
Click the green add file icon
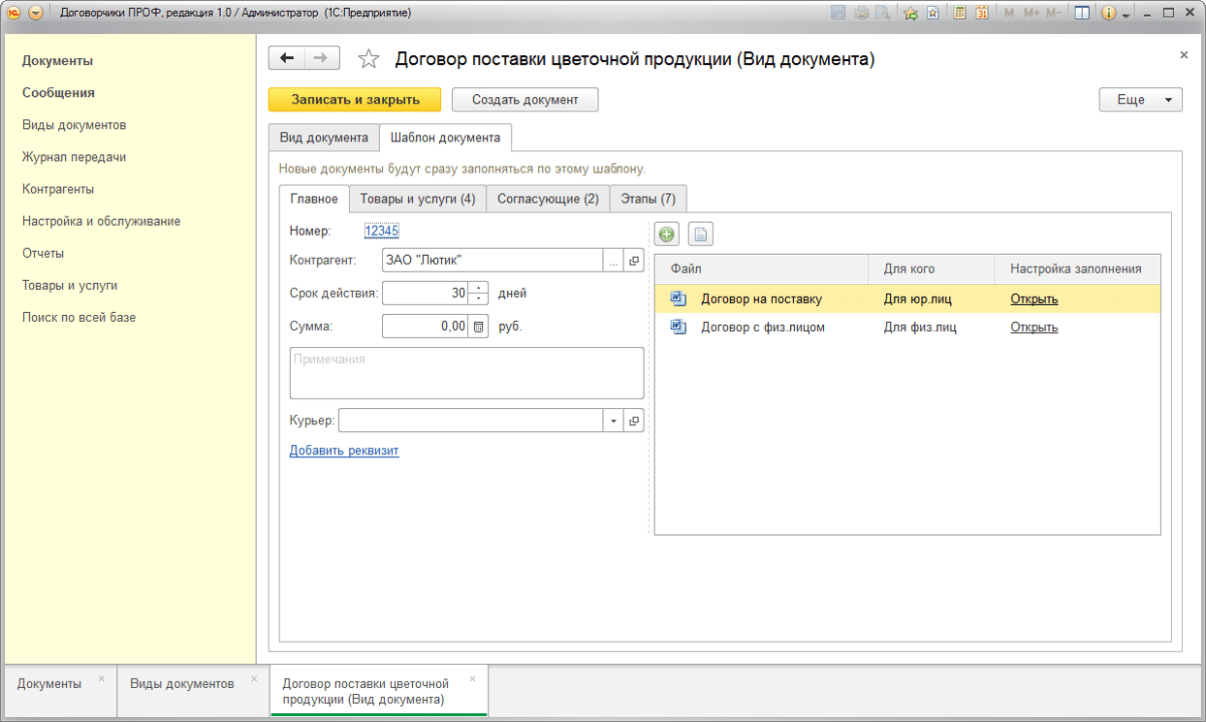tap(667, 235)
